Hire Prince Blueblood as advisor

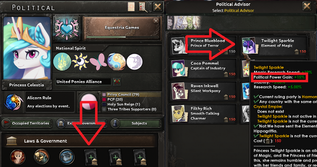click(203, 46)
